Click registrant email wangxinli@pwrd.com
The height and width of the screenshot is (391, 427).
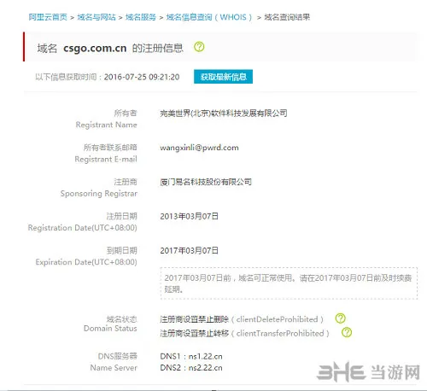[x=199, y=148]
